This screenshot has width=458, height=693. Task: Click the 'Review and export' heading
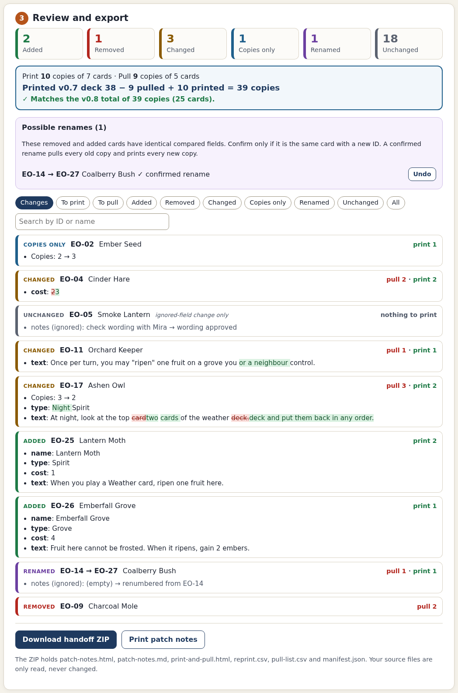[80, 18]
